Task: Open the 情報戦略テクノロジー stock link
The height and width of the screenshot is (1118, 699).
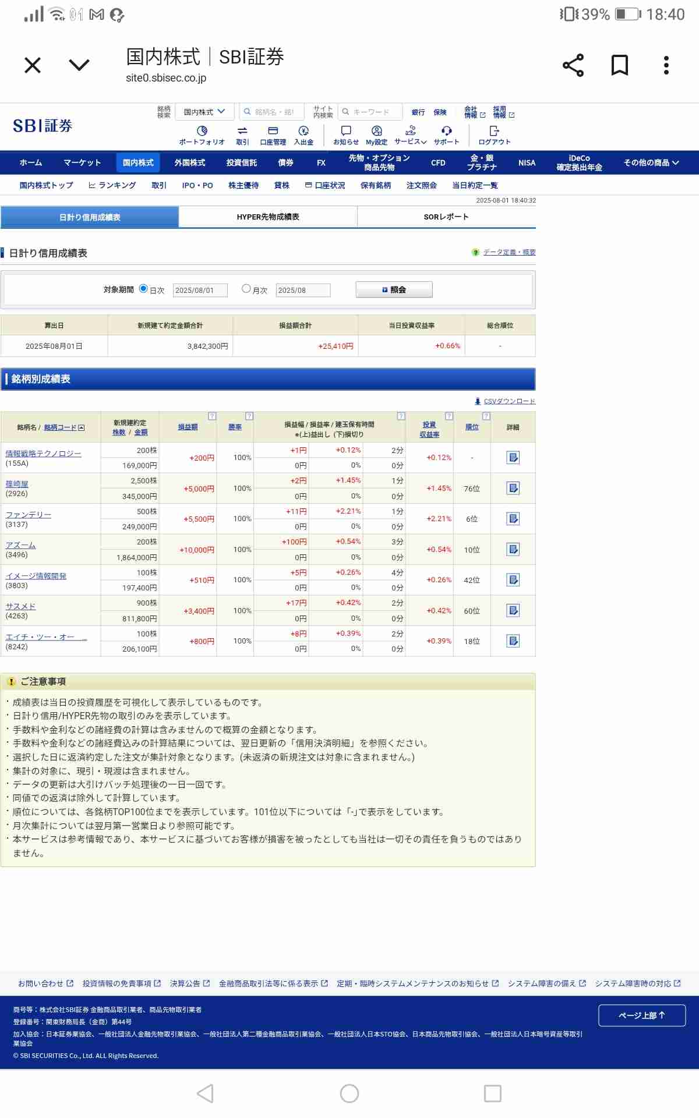Action: [x=43, y=454]
